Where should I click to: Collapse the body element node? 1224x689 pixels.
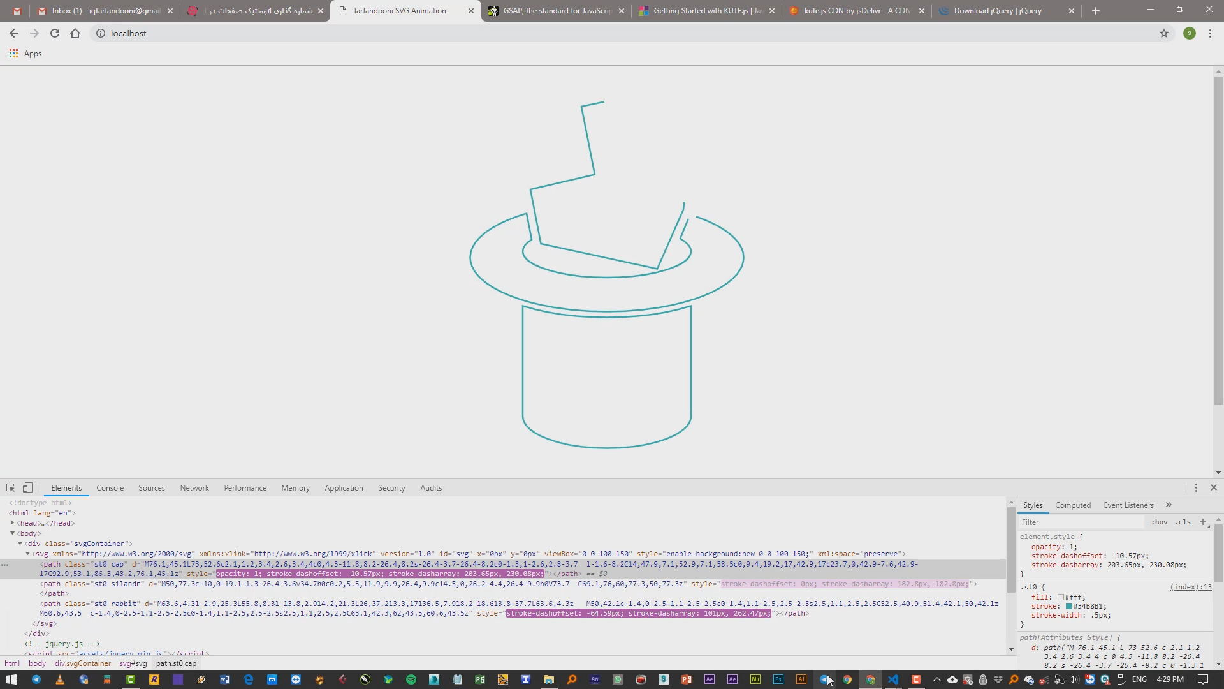[12, 533]
